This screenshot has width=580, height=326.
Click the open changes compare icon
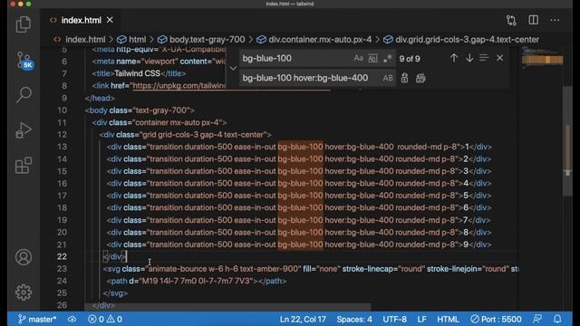click(x=511, y=20)
